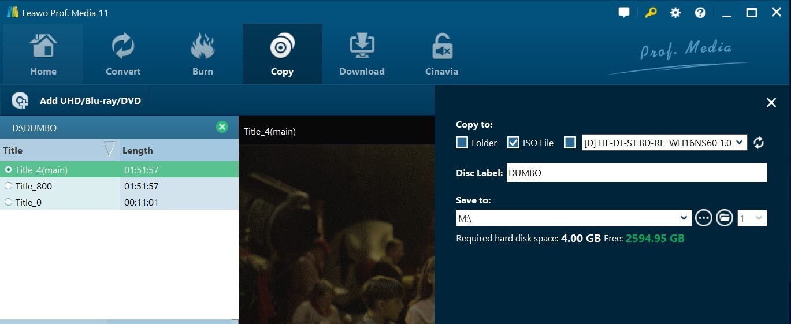This screenshot has width=791, height=324.
Task: Open the output folder icon
Action: click(724, 218)
